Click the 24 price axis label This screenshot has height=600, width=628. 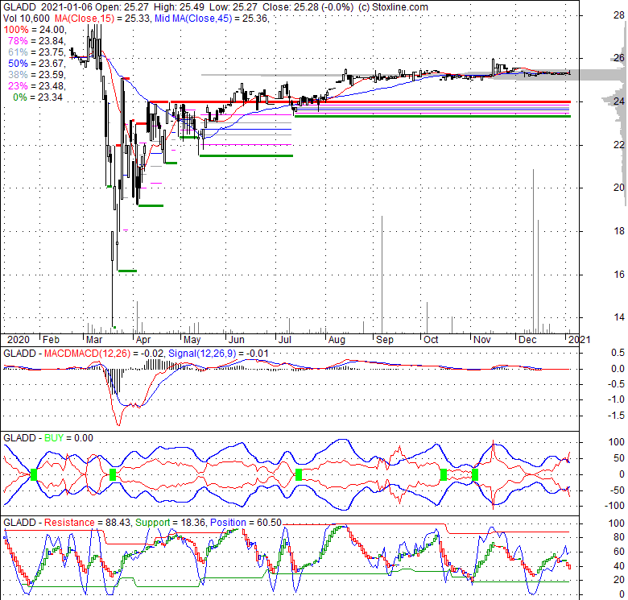[x=619, y=101]
